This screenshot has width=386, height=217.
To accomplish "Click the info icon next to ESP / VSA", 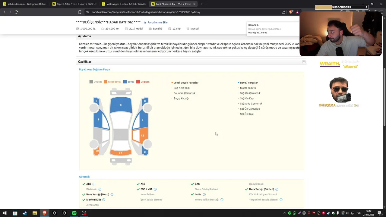I will 155,189.
